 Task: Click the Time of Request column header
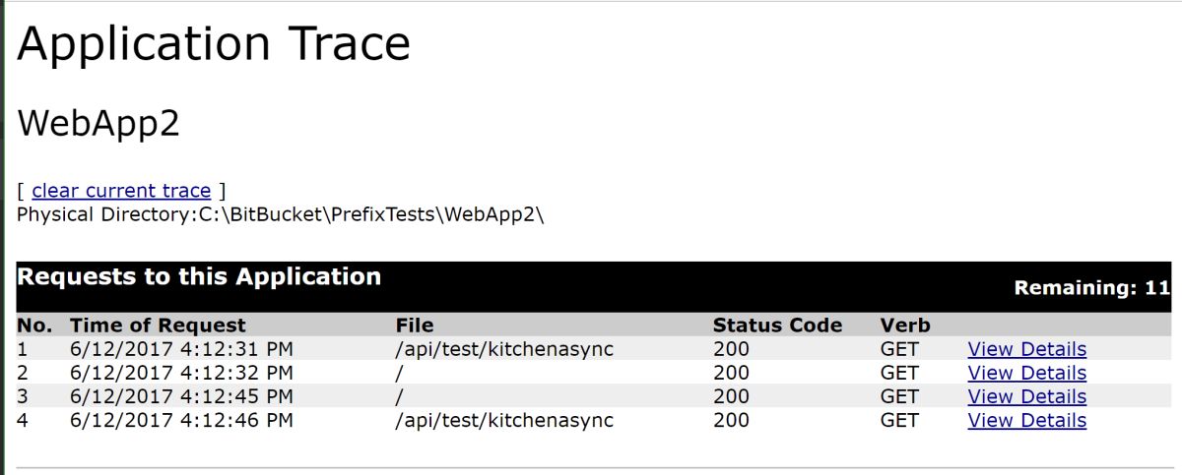click(x=158, y=326)
